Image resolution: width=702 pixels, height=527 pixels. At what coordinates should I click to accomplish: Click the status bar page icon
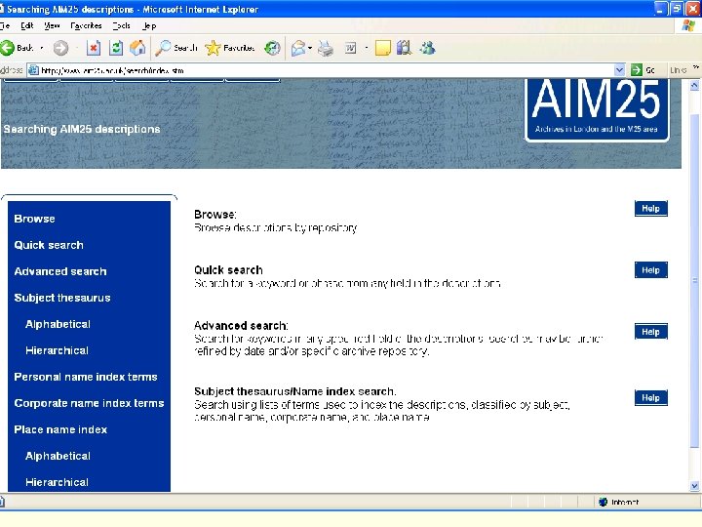point(2,502)
